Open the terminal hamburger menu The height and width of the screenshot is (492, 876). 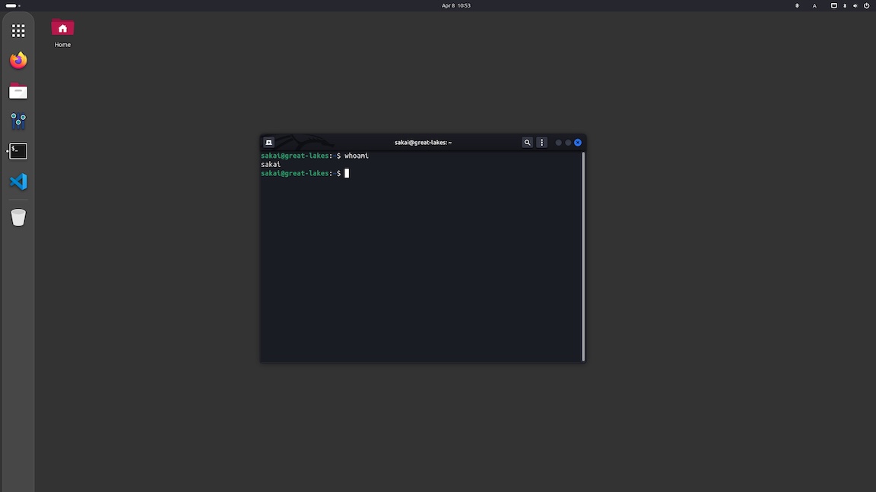click(541, 142)
